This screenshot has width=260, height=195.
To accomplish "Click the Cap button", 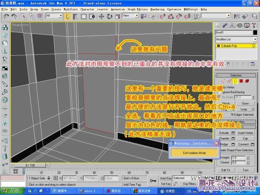I will pyautogui.click(x=245, y=139).
